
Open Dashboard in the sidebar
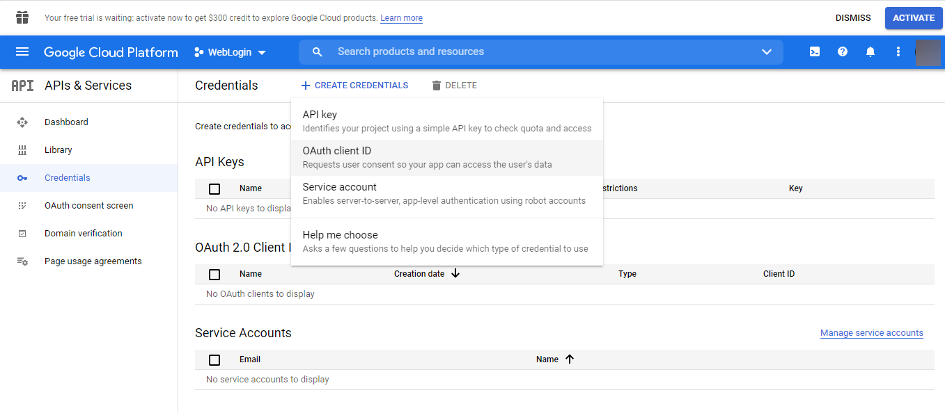coord(89,122)
